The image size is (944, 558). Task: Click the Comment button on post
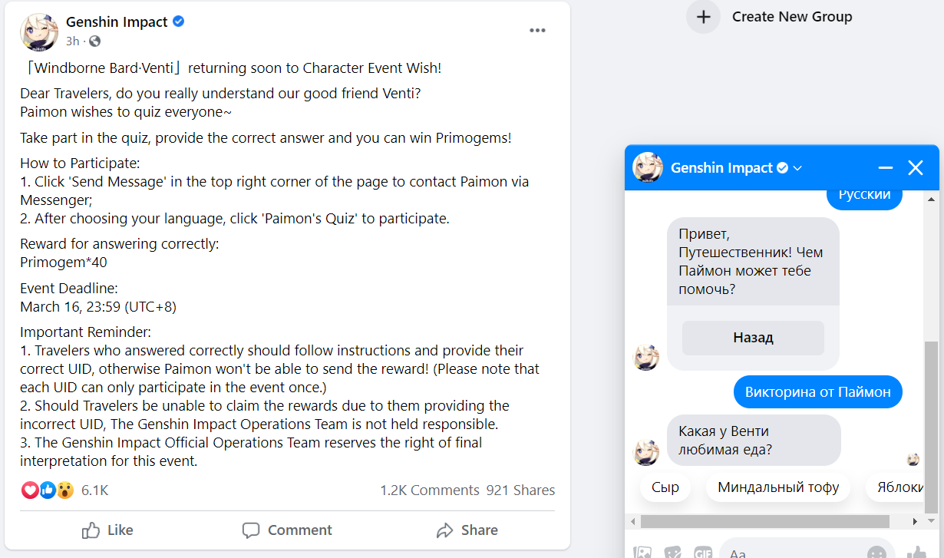287,530
